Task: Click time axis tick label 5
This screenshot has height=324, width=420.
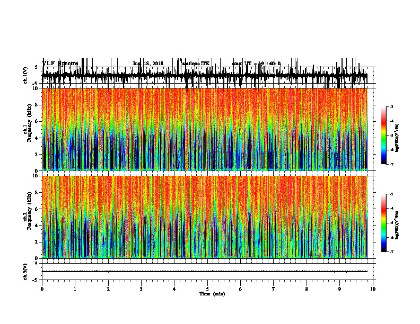Action: 207,289
